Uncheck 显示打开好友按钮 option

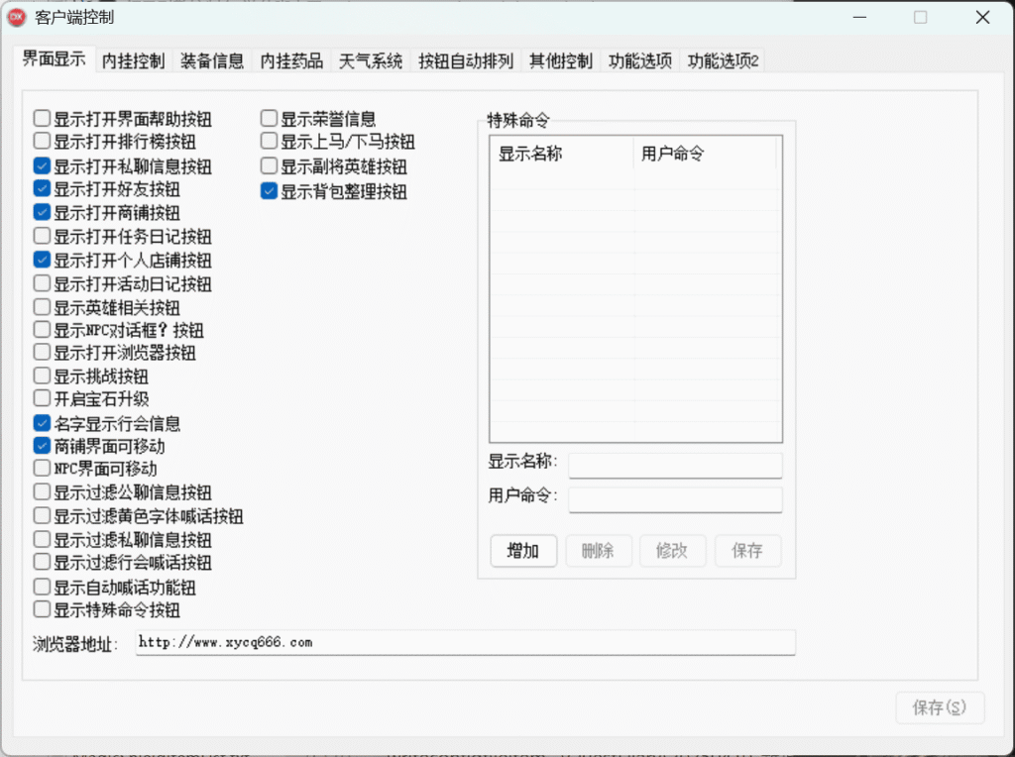tap(43, 188)
